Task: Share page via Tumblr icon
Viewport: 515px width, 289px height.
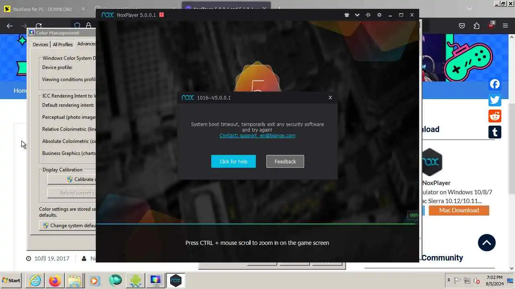Action: coord(495,132)
